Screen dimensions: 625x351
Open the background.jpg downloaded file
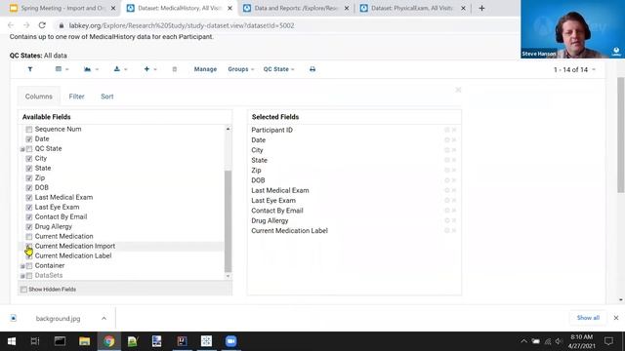(58, 319)
